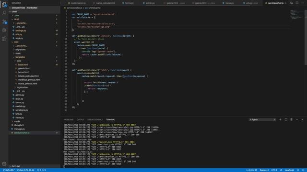The height and width of the screenshot is (172, 307).
Task: Expand the registration folder
Action: pyautogui.click(x=22, y=87)
